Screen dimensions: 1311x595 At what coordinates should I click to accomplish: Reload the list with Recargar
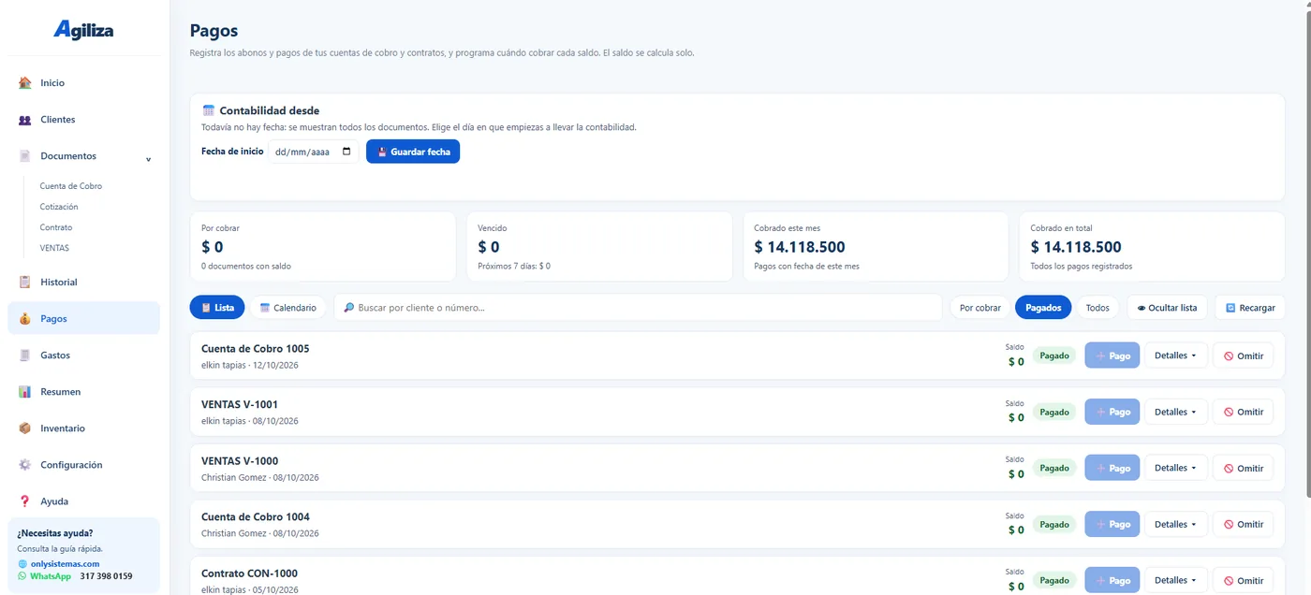click(x=1250, y=308)
